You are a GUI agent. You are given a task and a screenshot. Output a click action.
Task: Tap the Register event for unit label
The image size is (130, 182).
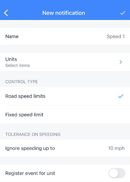(x=30, y=173)
